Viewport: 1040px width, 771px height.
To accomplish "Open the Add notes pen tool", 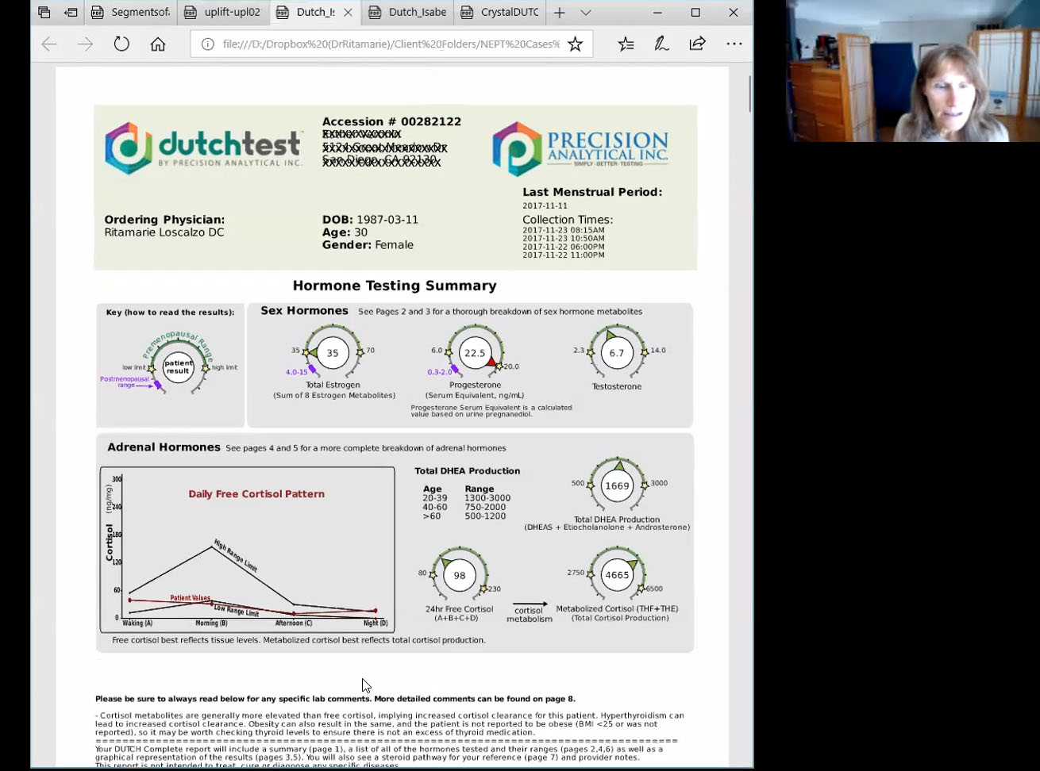I will pos(661,44).
